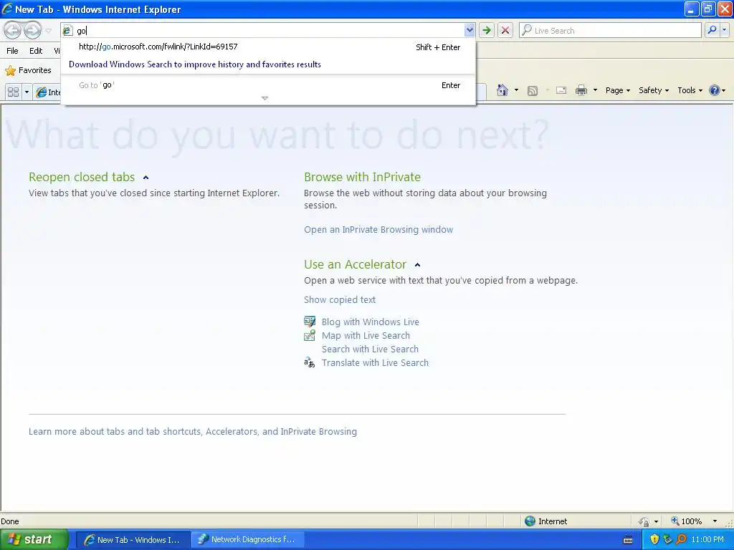Viewport: 734px width, 550px height.
Task: Click Blog with Windows Live icon
Action: [x=310, y=322]
